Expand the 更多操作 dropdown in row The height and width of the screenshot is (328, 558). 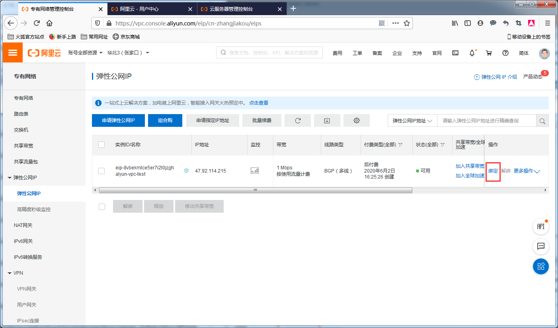(527, 171)
